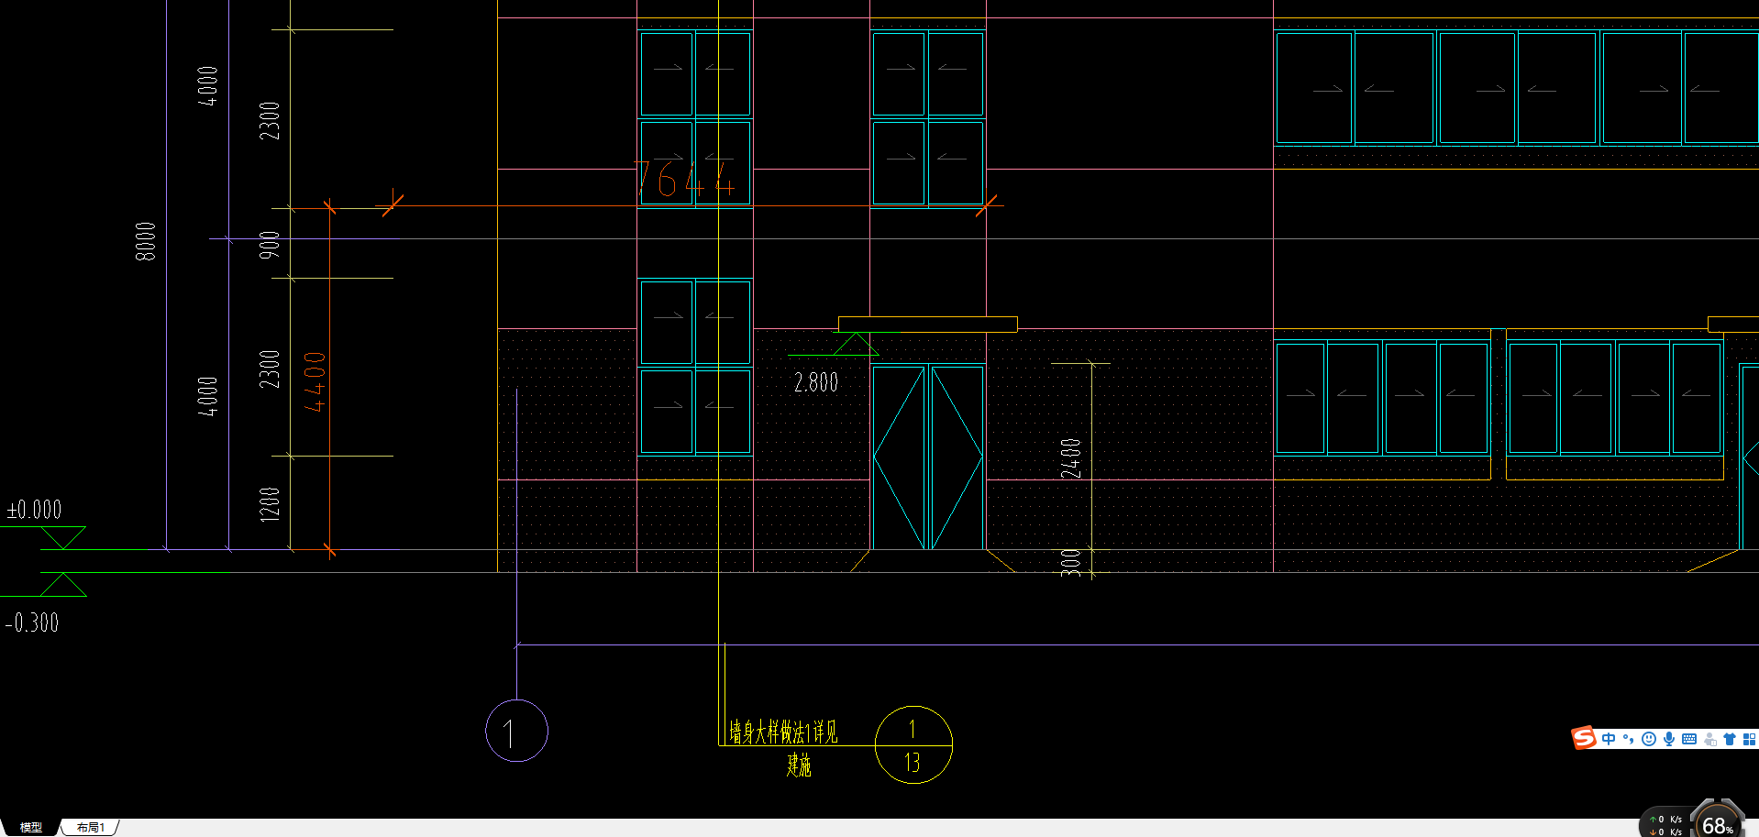Screen dimensions: 1759x837
Task: Select the orange 4400 dimension text
Action: pos(315,381)
